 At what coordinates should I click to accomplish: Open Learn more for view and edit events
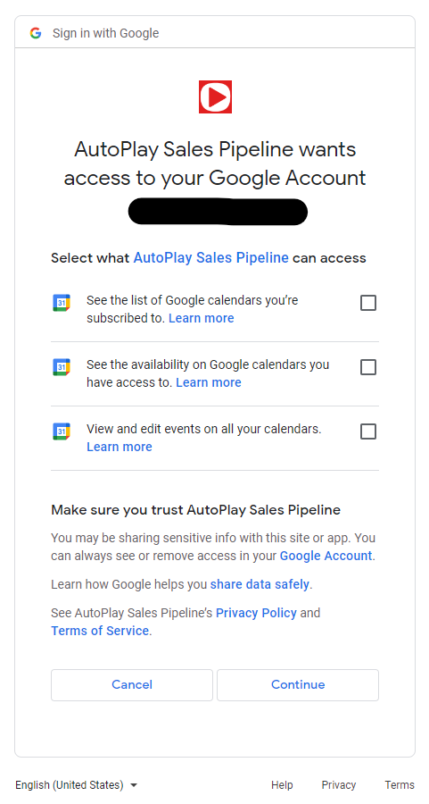(120, 447)
